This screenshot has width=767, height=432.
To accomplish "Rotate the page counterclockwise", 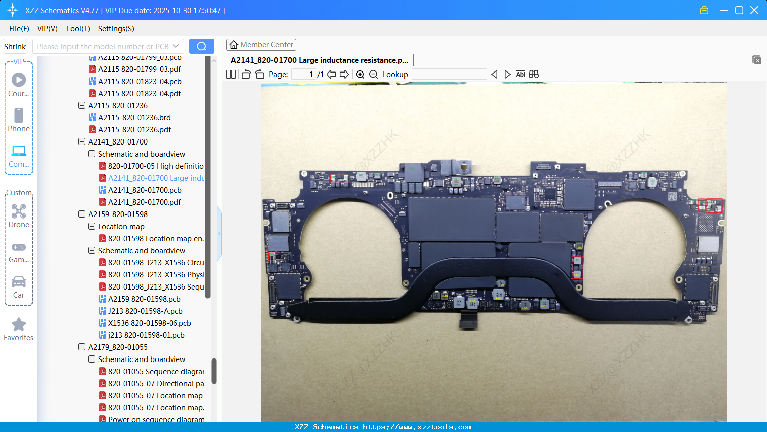I will point(246,75).
